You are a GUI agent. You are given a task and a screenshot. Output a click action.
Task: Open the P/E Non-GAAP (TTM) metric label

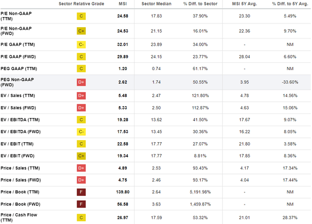point(16,16)
